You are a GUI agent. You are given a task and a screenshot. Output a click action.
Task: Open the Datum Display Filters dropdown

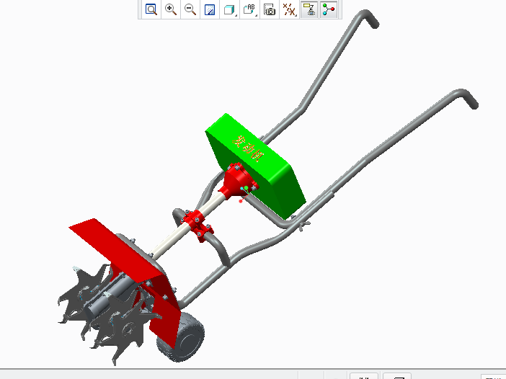pyautogui.click(x=289, y=9)
